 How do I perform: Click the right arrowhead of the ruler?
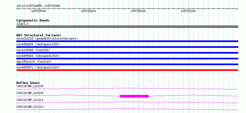pos(237,9)
